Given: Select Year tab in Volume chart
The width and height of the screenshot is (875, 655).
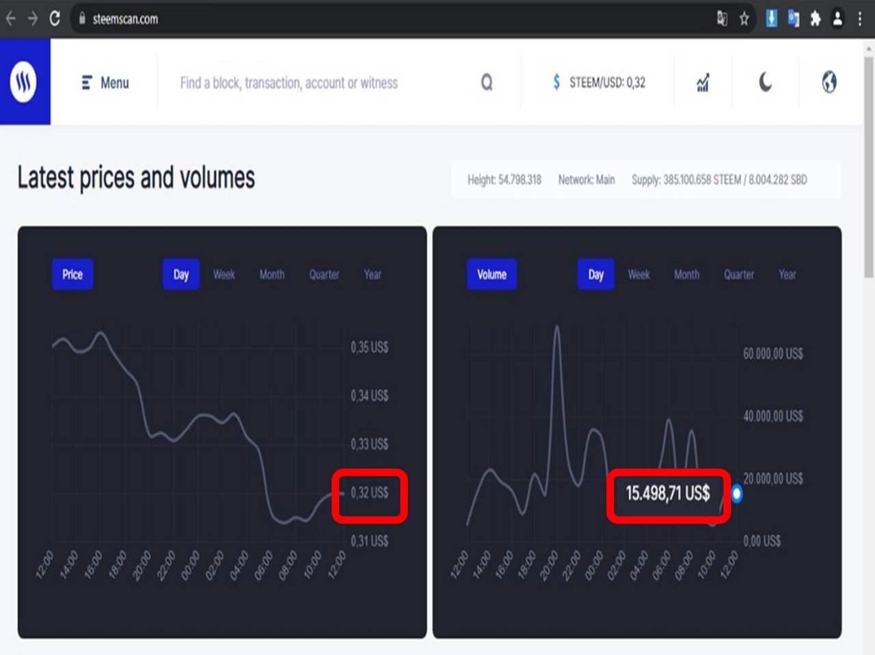Looking at the screenshot, I should pyautogui.click(x=787, y=274).
